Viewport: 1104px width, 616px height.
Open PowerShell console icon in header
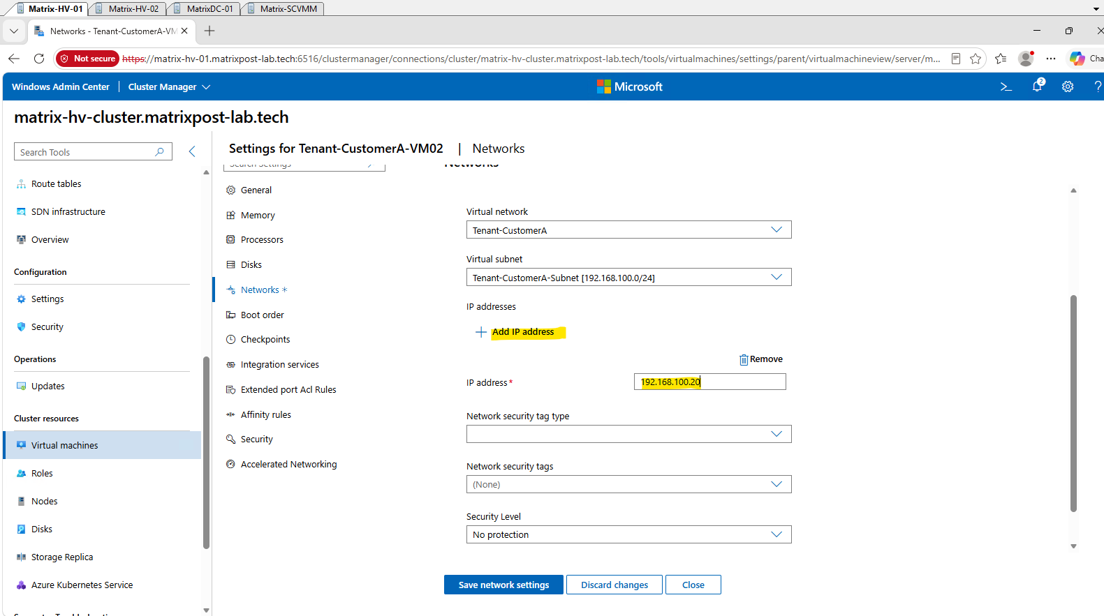pyautogui.click(x=1006, y=87)
